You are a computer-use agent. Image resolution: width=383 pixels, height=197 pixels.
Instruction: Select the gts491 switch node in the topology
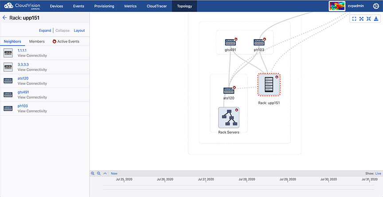(x=231, y=42)
